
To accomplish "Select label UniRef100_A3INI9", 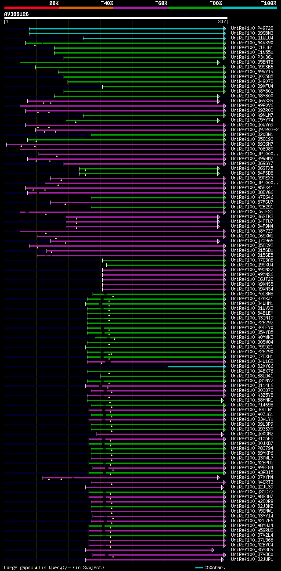I will coord(252,318).
